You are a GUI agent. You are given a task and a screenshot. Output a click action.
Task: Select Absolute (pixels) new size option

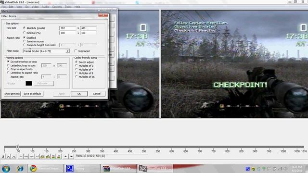[x=34, y=28]
